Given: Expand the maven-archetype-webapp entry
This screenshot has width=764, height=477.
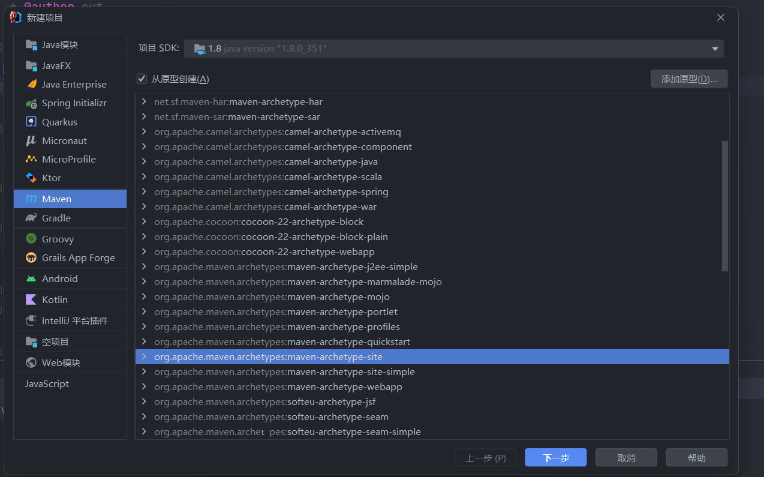Looking at the screenshot, I should (144, 386).
